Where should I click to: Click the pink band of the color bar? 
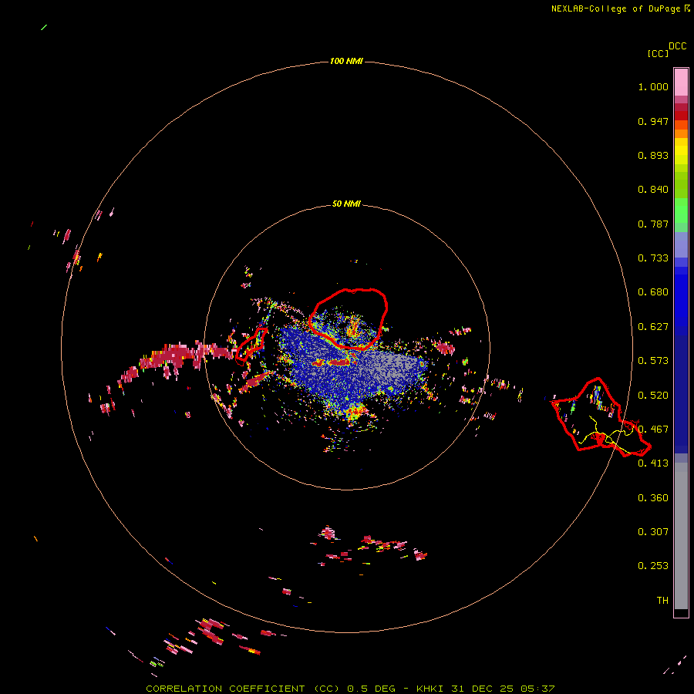[x=681, y=83]
